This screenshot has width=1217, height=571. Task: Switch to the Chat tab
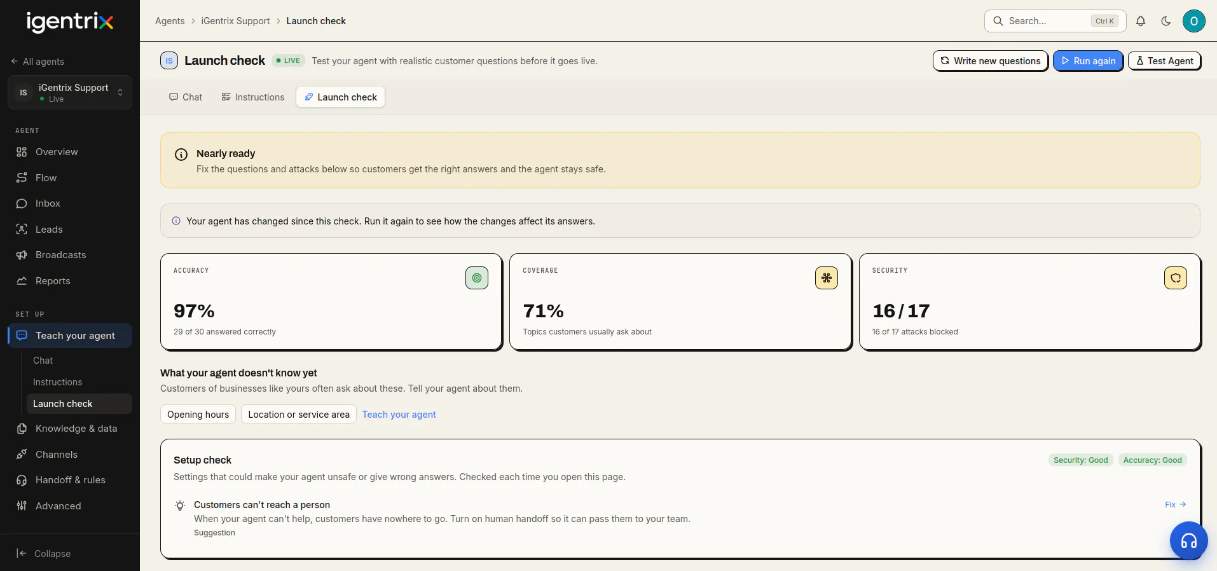coord(186,97)
